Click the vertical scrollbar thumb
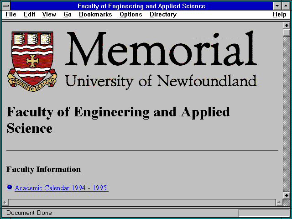Image resolution: width=292 pixels, height=219 pixels. (x=287, y=32)
